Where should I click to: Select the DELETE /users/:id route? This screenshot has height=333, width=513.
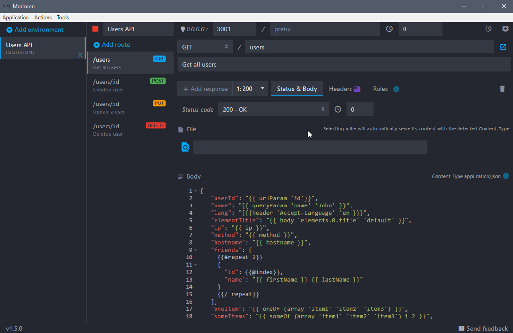point(130,130)
